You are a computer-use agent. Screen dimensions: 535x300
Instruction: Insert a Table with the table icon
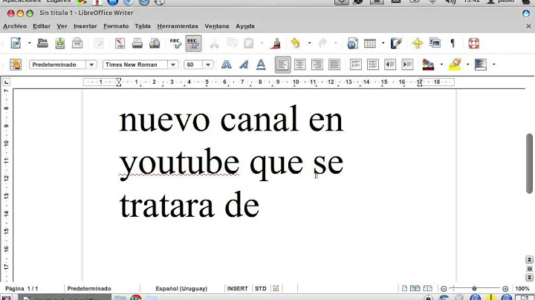[x=370, y=43]
